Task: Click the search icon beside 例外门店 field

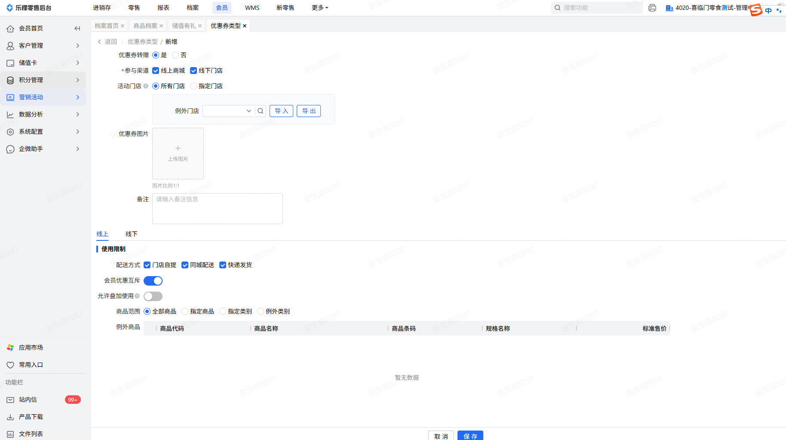Action: coord(260,111)
